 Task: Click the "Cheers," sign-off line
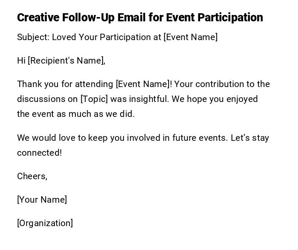pos(32,176)
